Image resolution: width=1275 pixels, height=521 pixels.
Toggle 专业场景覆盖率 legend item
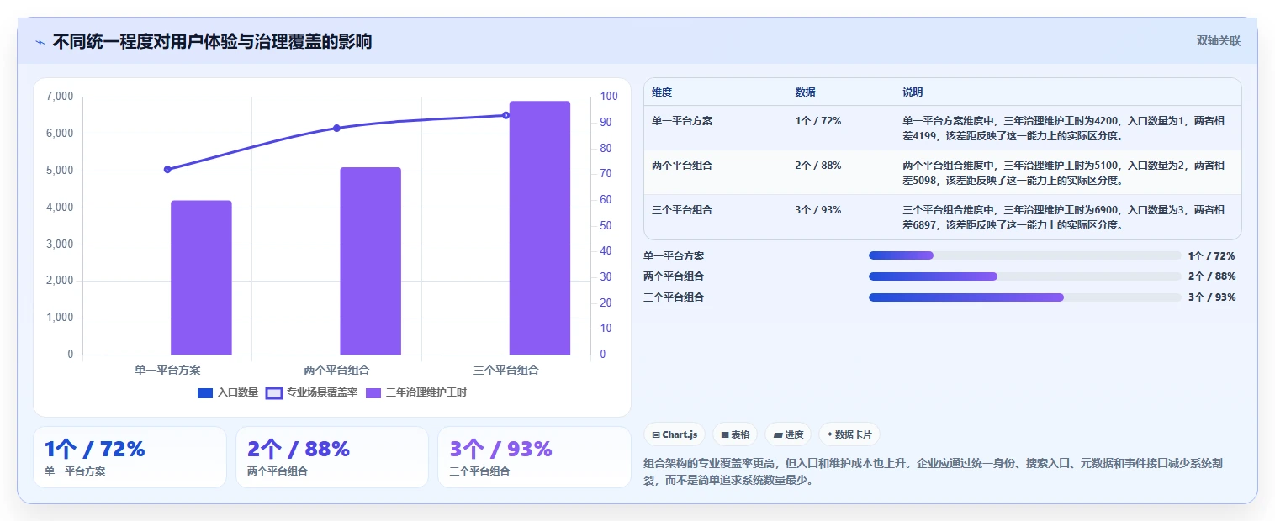pyautogui.click(x=312, y=392)
